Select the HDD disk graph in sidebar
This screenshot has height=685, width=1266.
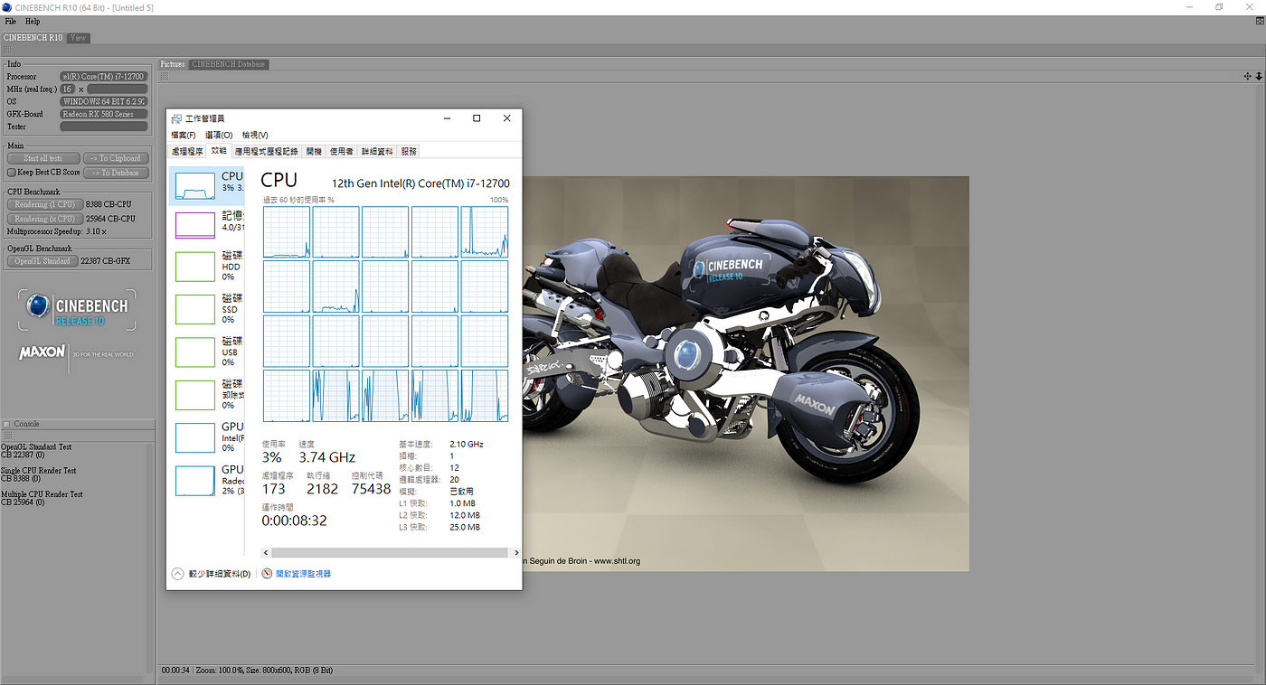[195, 267]
